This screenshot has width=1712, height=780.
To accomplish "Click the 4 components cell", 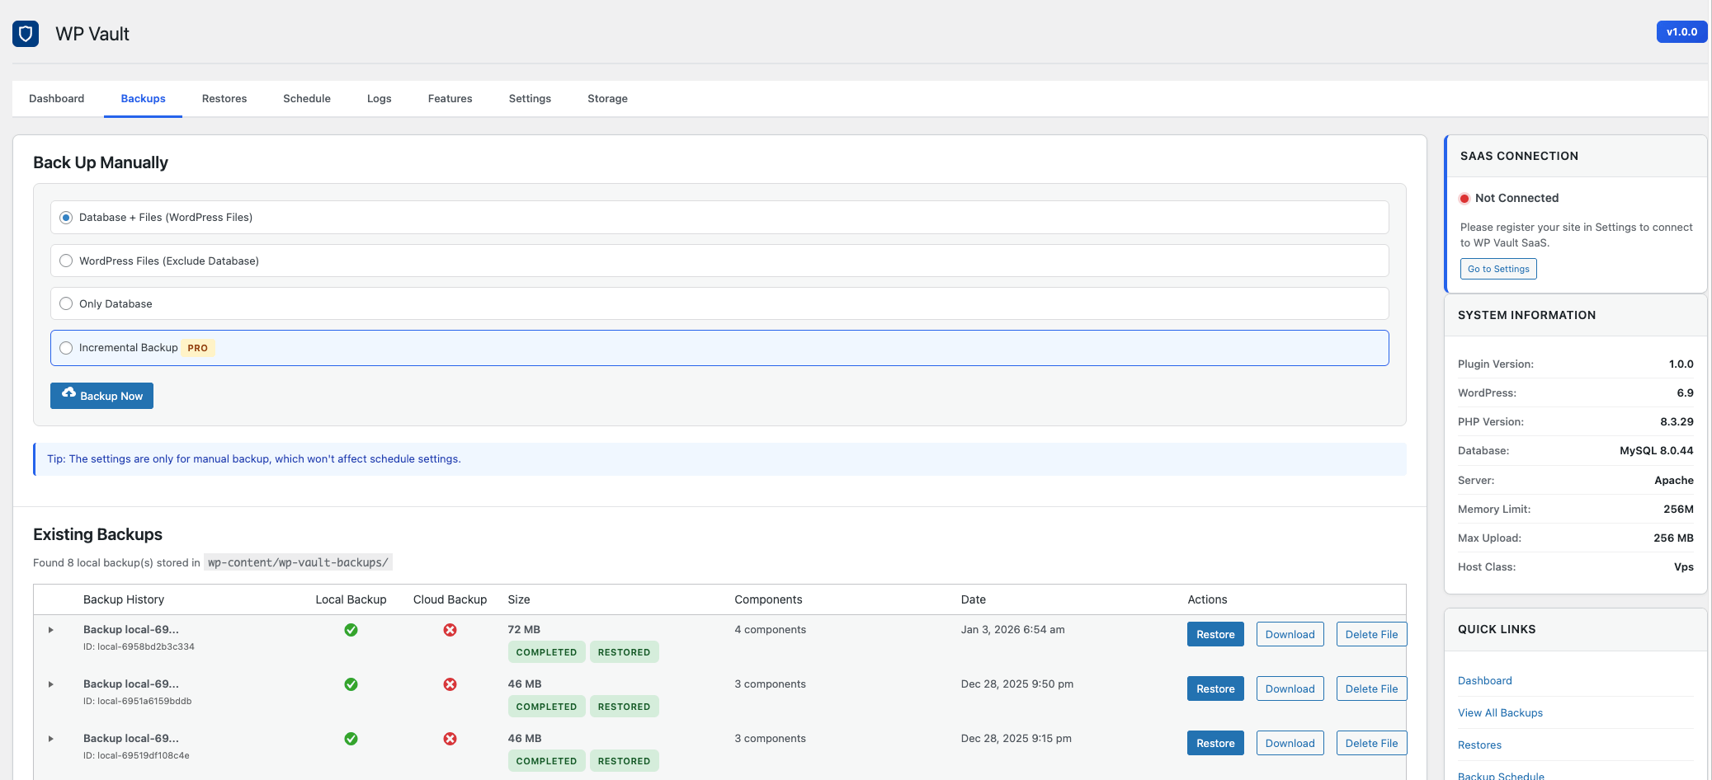I will [771, 630].
